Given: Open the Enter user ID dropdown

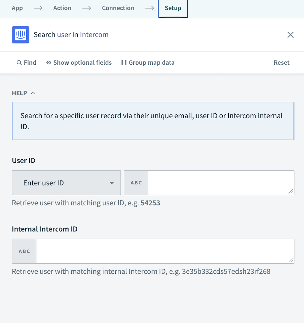Looking at the screenshot, I should pyautogui.click(x=66, y=182).
